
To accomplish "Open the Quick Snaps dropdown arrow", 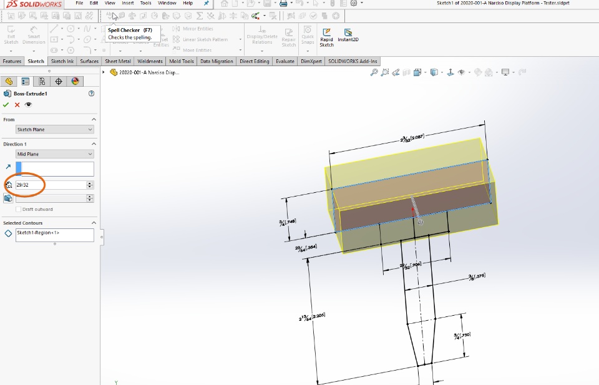I will [x=308, y=51].
